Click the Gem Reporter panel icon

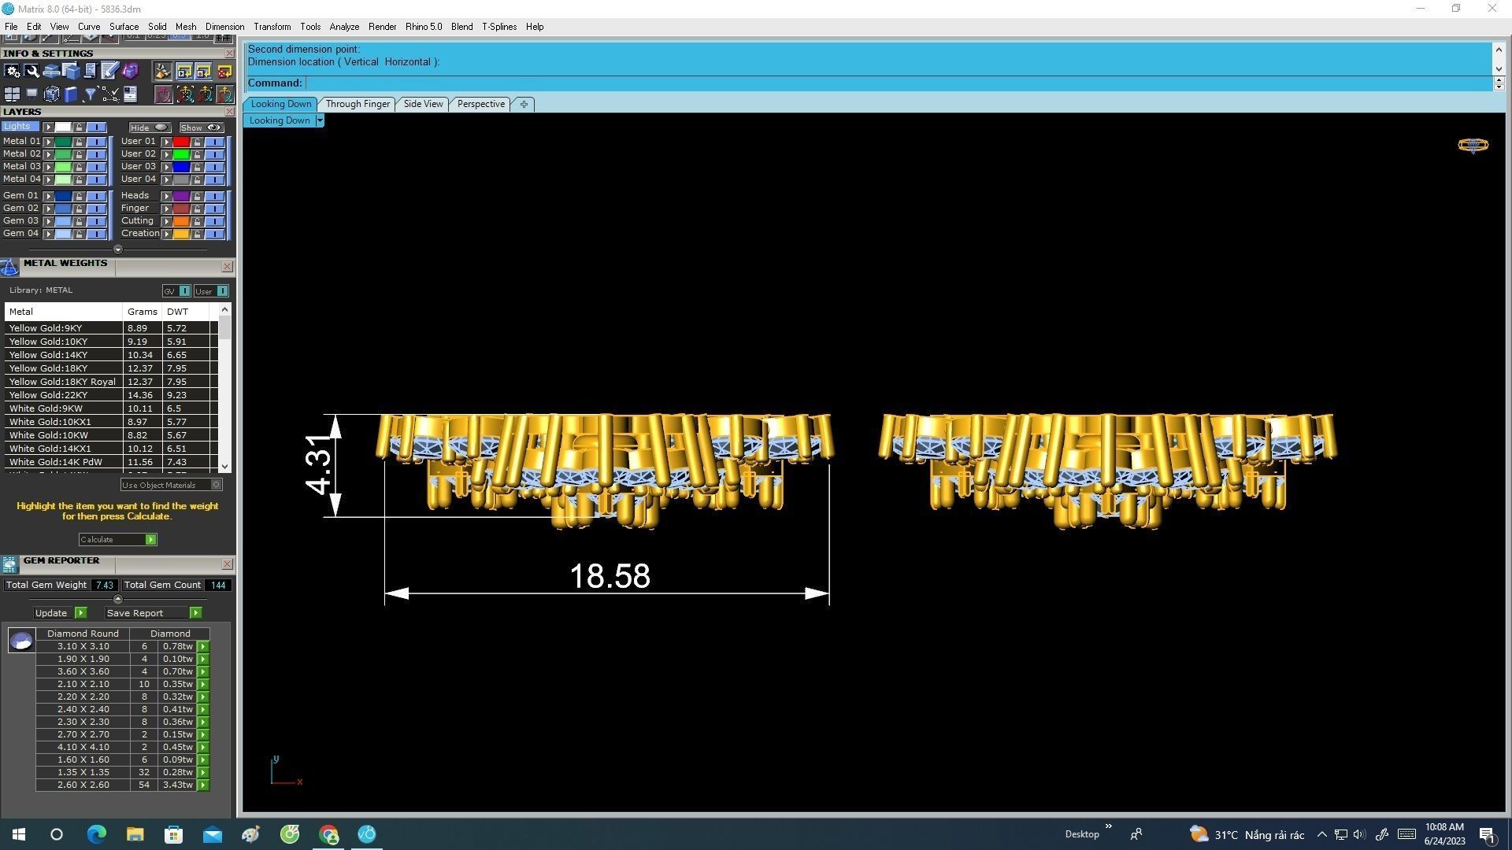(x=9, y=564)
